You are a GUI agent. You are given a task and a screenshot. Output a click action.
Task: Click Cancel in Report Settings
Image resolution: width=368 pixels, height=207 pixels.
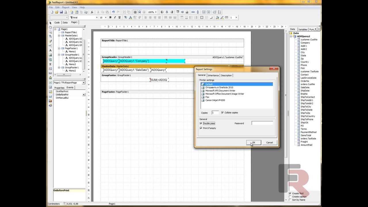tap(269, 143)
